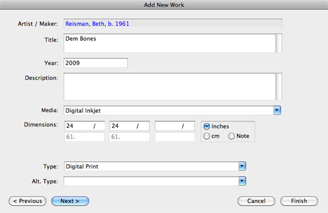The width and height of the screenshot is (328, 213).
Task: Click the second dimension field
Action: pos(129,126)
